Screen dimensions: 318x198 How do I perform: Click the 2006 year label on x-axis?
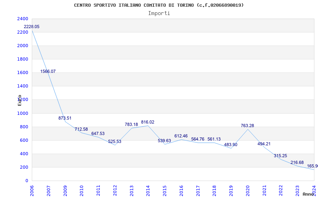click(32, 191)
